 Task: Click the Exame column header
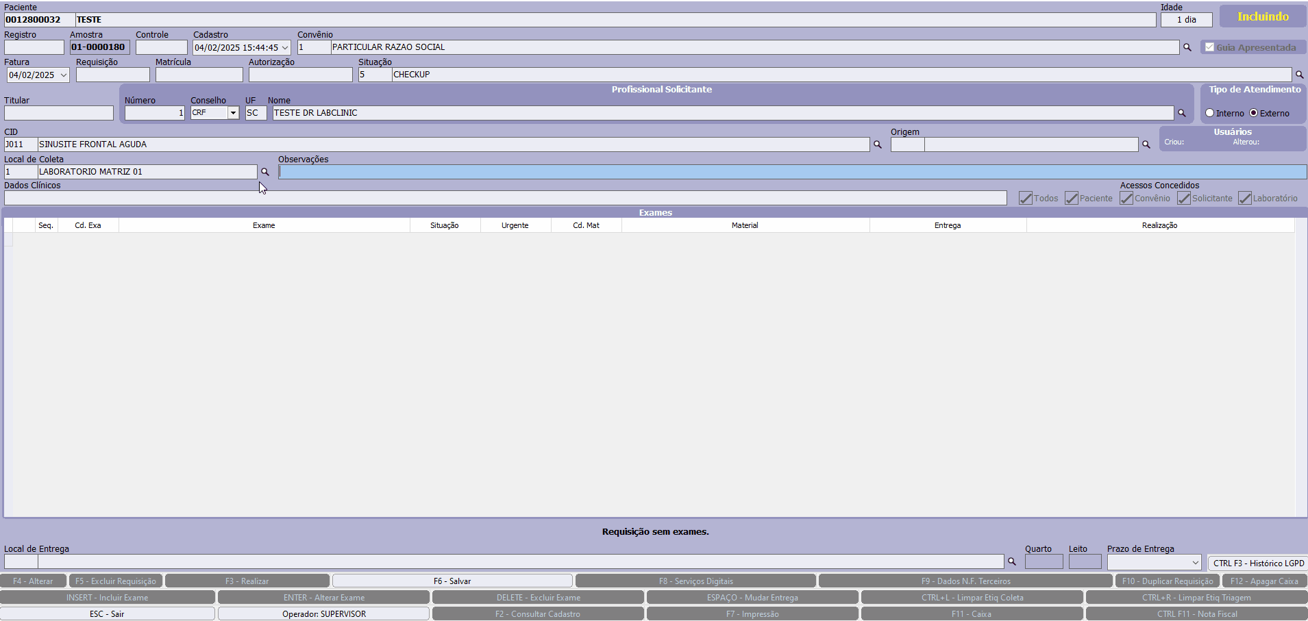point(264,225)
